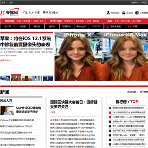The image size is (148, 148).
Task: Select the first carousel thumbnail
Action: coord(5,78)
